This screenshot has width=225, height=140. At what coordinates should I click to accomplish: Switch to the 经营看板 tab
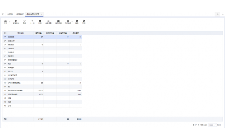coord(20,14)
